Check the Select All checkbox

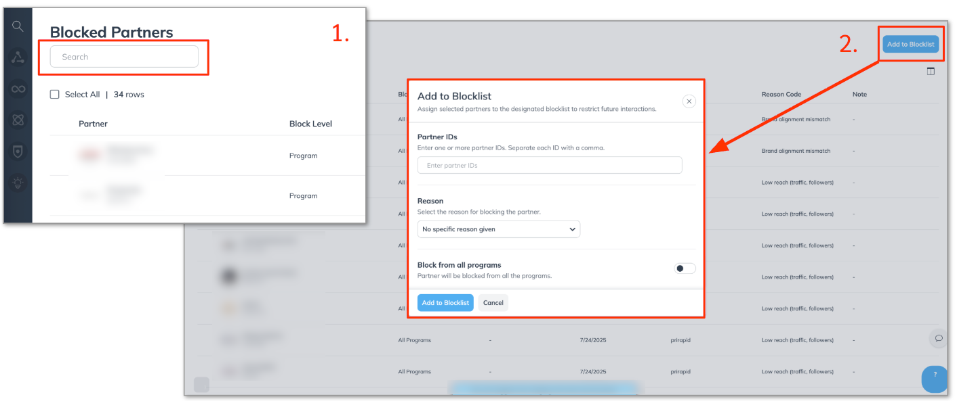(55, 95)
